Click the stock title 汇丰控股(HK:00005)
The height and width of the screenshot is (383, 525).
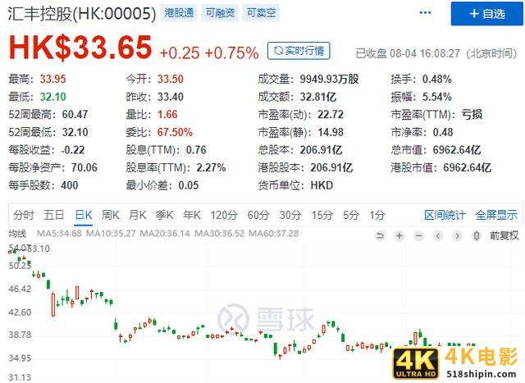tap(82, 14)
